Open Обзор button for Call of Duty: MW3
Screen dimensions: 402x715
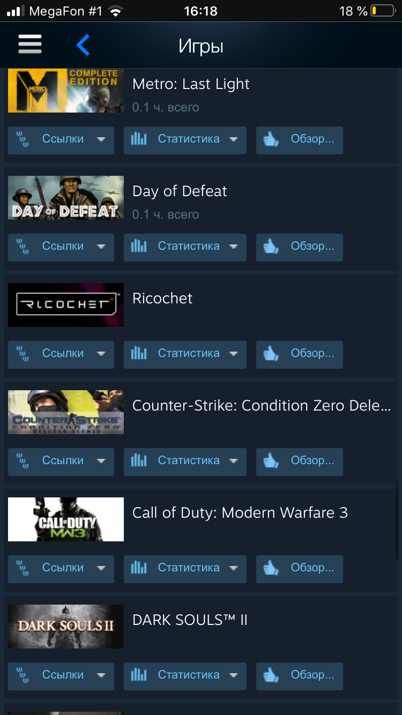299,569
